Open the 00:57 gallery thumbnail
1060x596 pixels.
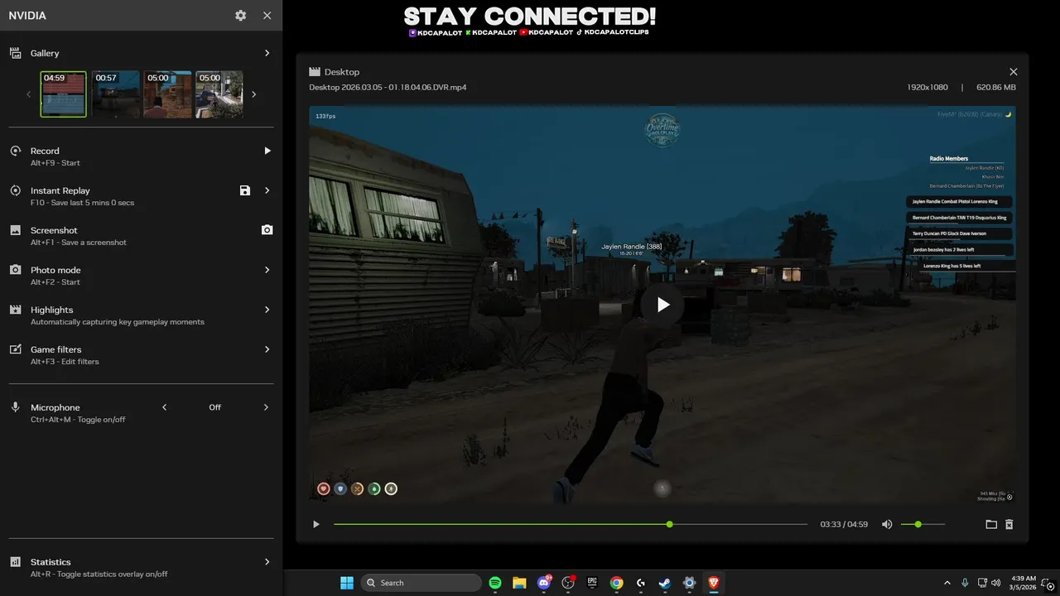click(x=116, y=94)
